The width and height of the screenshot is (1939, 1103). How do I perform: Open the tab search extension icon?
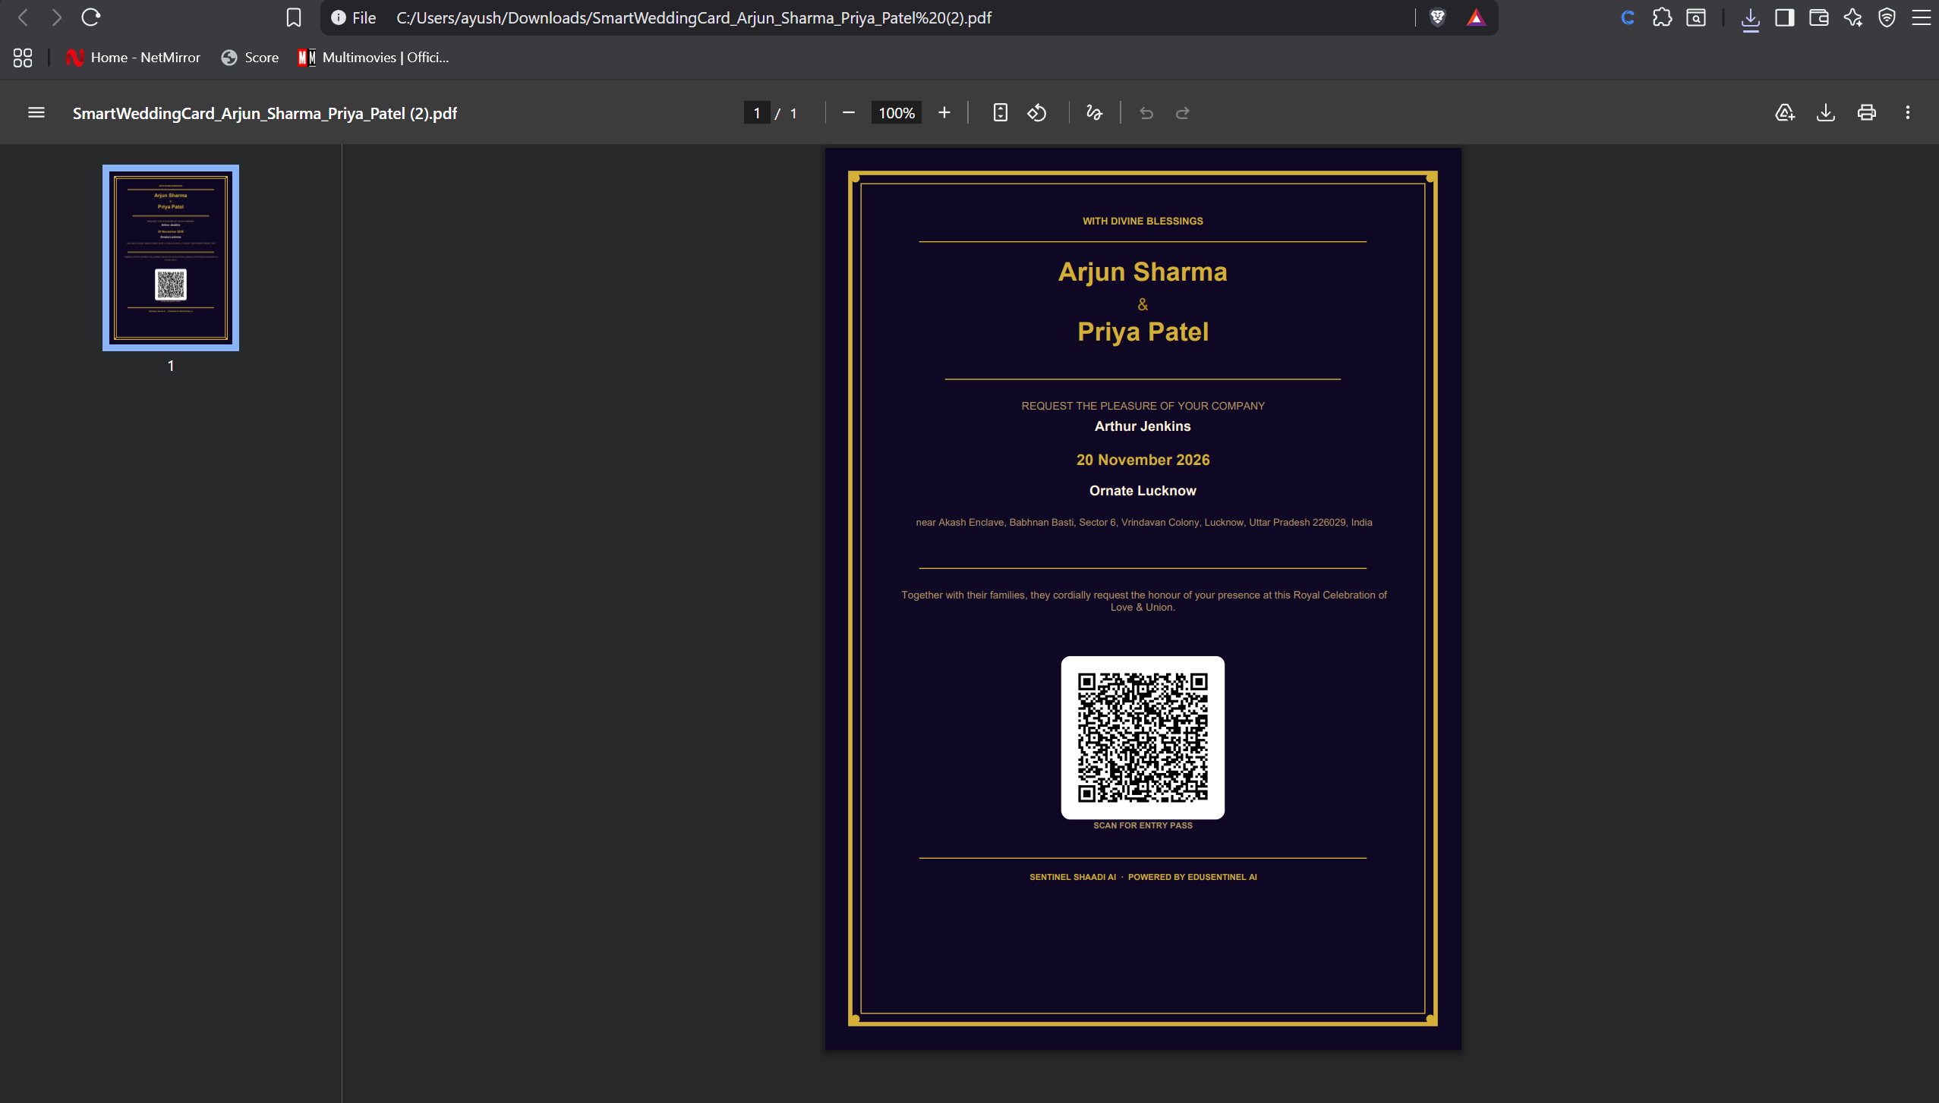(1696, 17)
